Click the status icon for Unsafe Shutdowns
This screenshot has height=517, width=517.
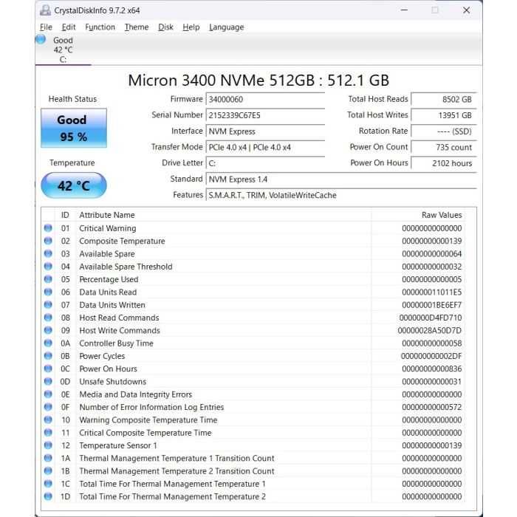[48, 381]
